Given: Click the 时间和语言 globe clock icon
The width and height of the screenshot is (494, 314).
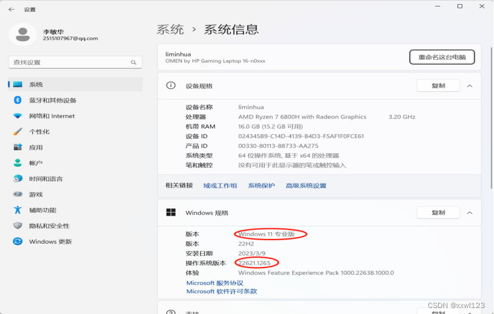Looking at the screenshot, I should point(18,178).
